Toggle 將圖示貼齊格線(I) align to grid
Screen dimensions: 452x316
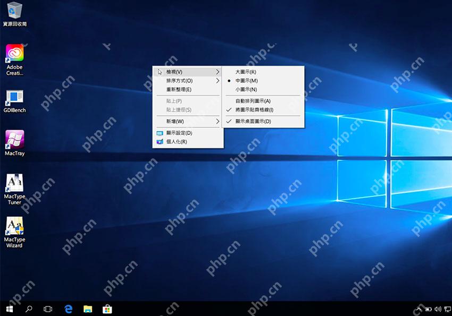click(263, 109)
